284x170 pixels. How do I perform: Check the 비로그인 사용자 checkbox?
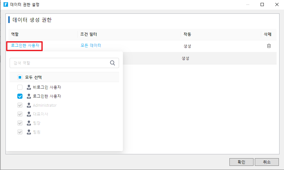pyautogui.click(x=20, y=87)
